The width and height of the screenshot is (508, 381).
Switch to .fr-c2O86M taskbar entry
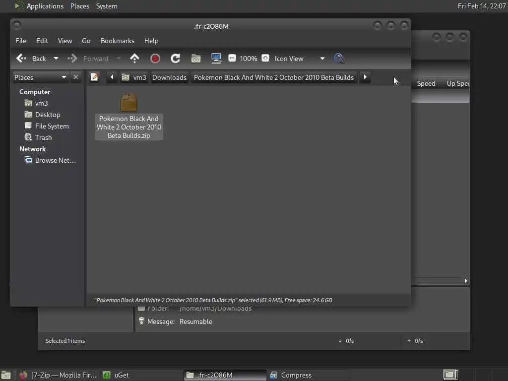225,375
